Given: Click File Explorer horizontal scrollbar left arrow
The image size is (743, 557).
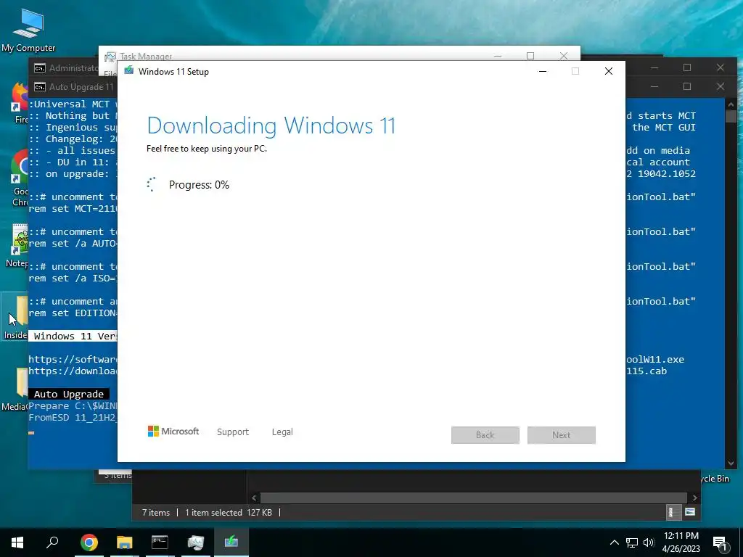Looking at the screenshot, I should coord(254,498).
